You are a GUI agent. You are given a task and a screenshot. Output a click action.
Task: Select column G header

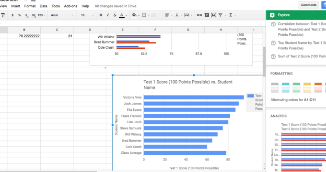188,30
